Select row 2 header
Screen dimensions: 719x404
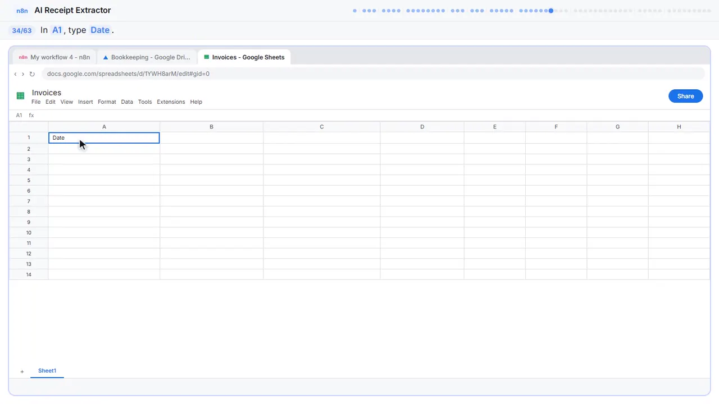click(x=29, y=149)
